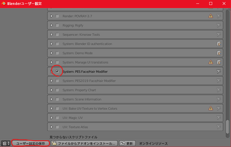Image resolution: width=231 pixels, height=147 pixels.
Task: Click testing icon on System: Demo Mode row
Action: (x=219, y=53)
